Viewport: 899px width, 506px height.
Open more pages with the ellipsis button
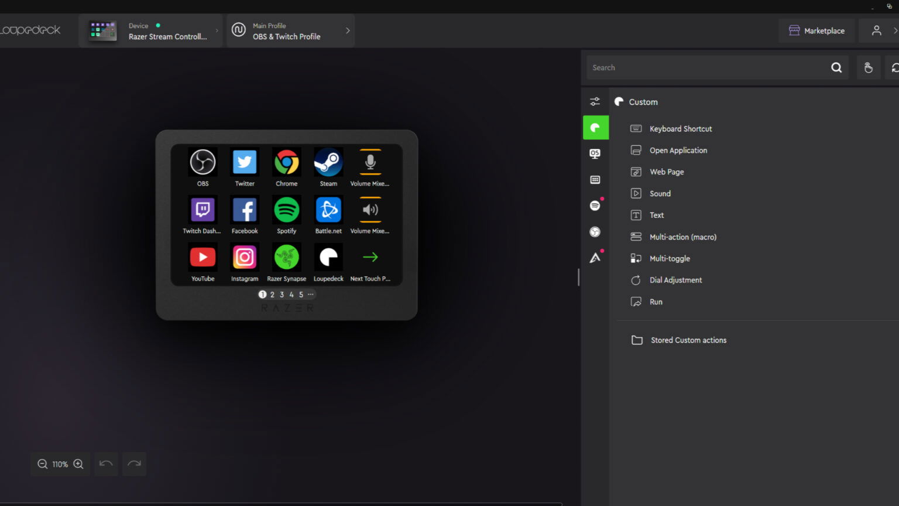point(310,295)
